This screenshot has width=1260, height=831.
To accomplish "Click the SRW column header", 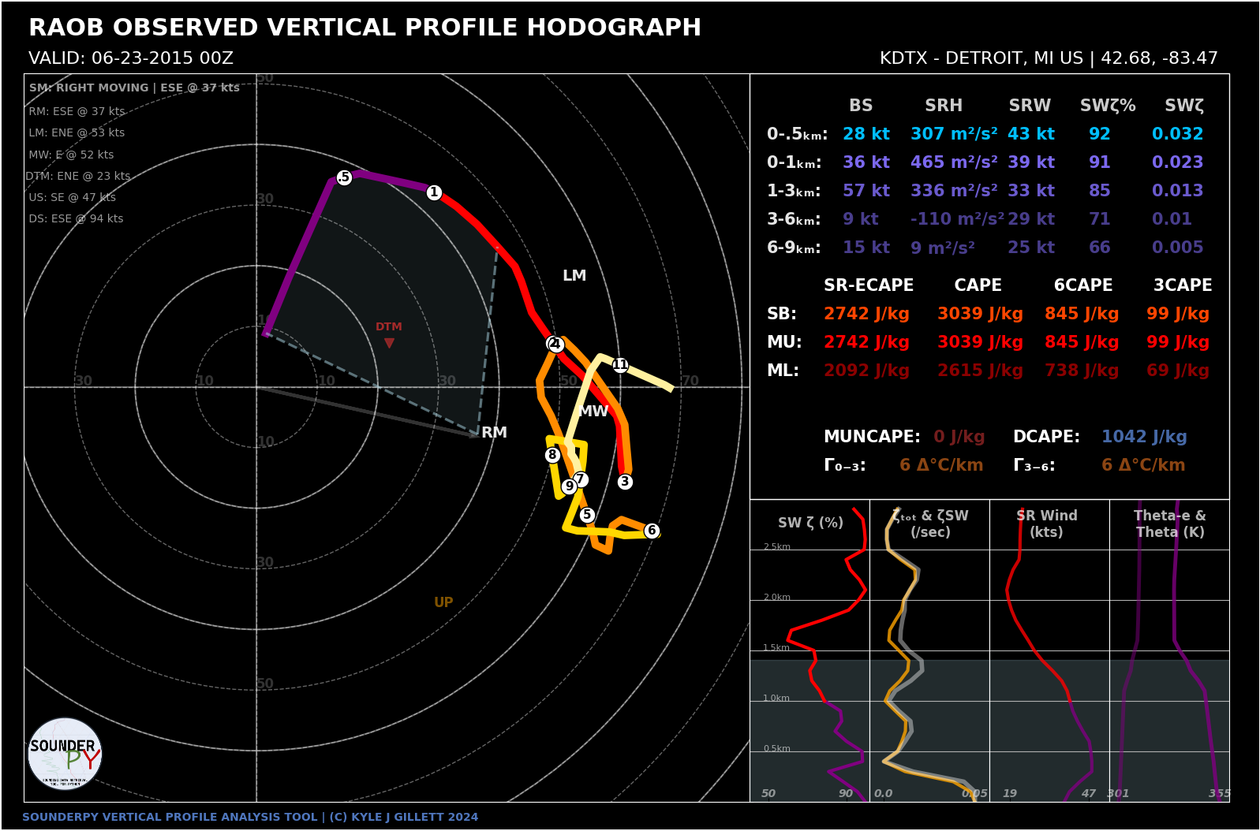I will coord(1030,106).
